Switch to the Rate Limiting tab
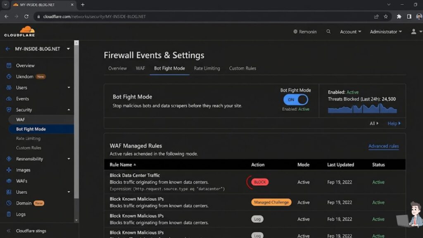 [x=207, y=68]
